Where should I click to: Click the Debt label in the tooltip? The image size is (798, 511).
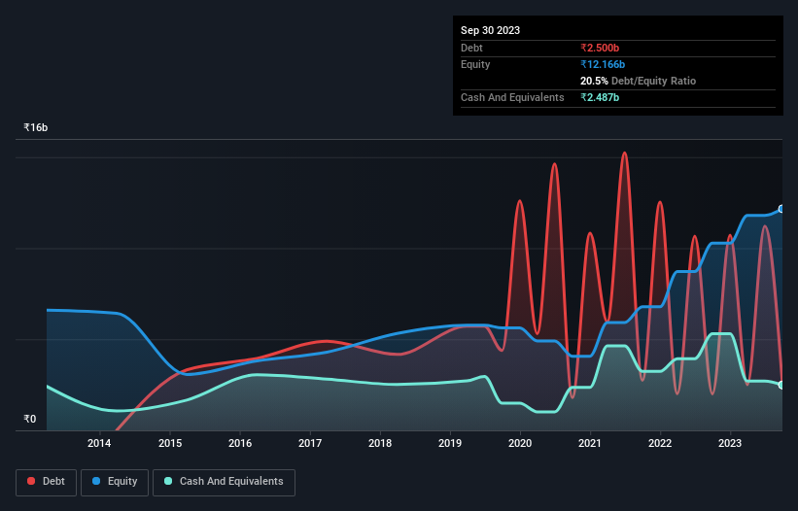(471, 48)
